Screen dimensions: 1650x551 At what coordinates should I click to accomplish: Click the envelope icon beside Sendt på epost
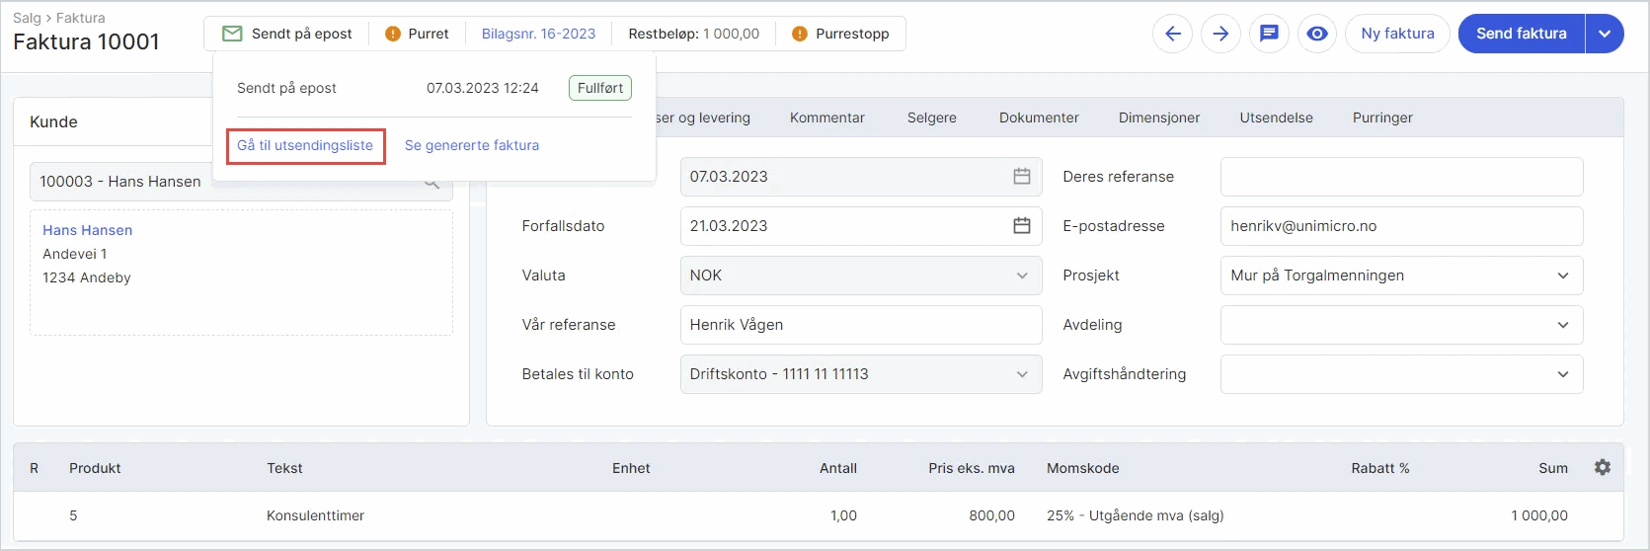click(232, 34)
